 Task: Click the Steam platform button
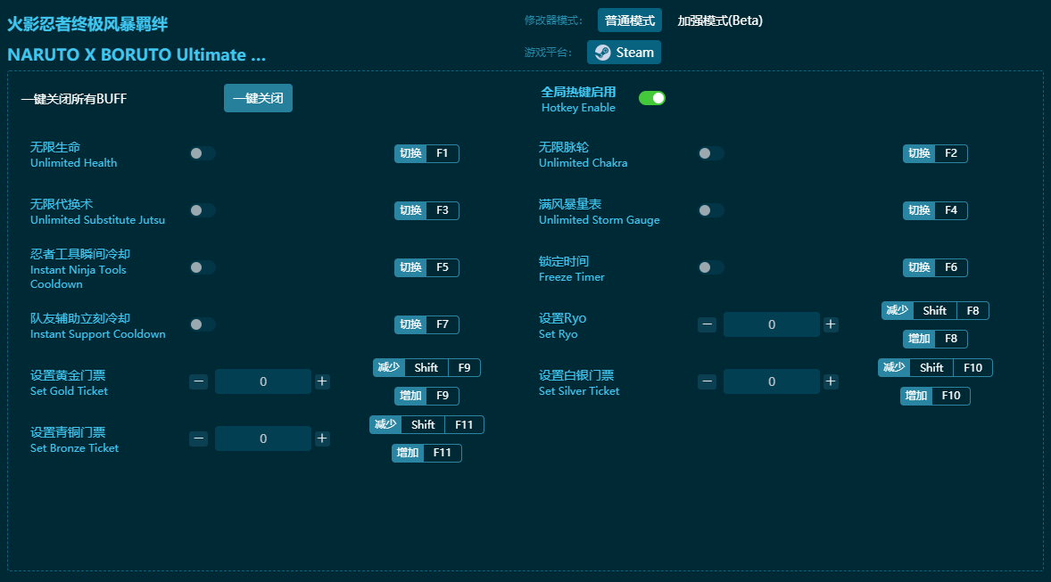point(624,53)
